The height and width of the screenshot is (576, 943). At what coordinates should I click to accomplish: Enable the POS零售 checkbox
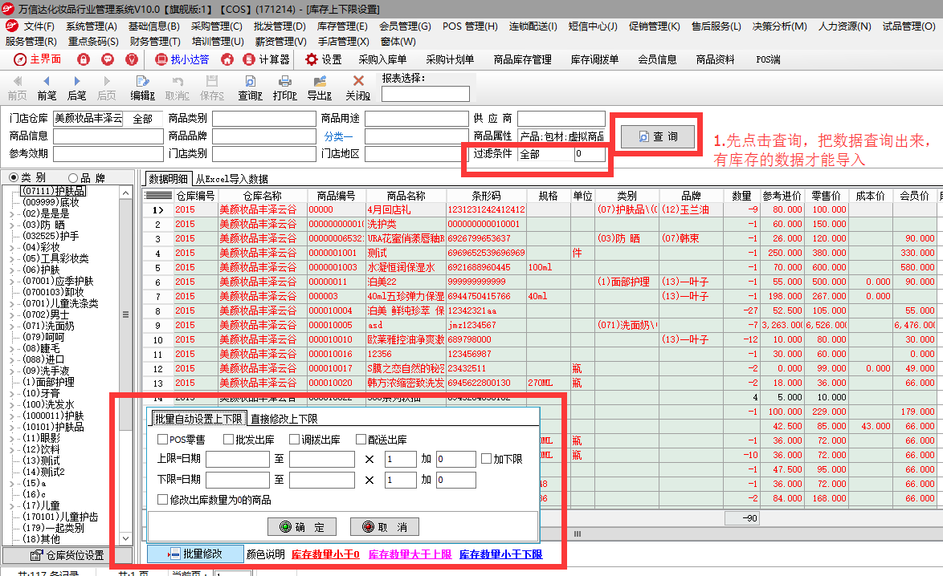coord(163,440)
